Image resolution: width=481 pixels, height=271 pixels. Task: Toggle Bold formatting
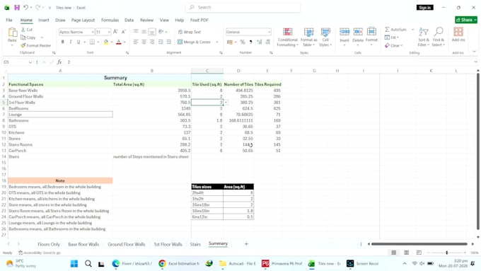[x=62, y=42]
